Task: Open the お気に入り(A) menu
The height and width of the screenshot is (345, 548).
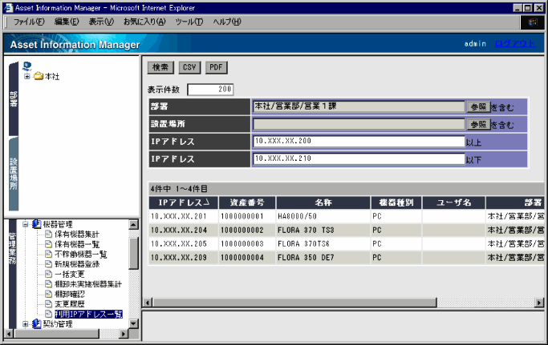Action: pyautogui.click(x=144, y=22)
